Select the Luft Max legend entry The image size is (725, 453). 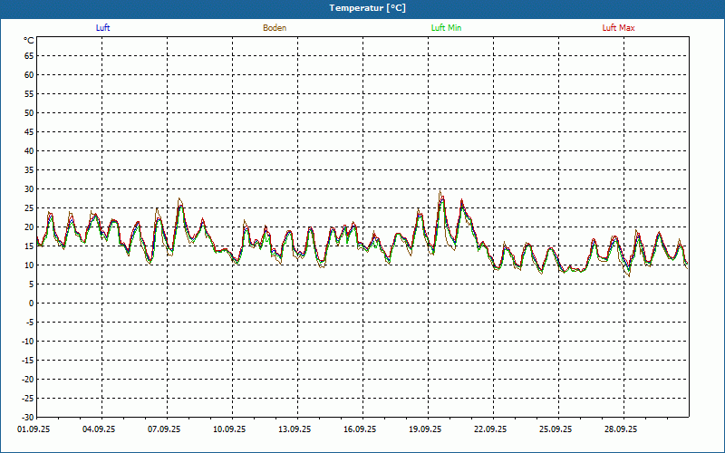(x=619, y=28)
